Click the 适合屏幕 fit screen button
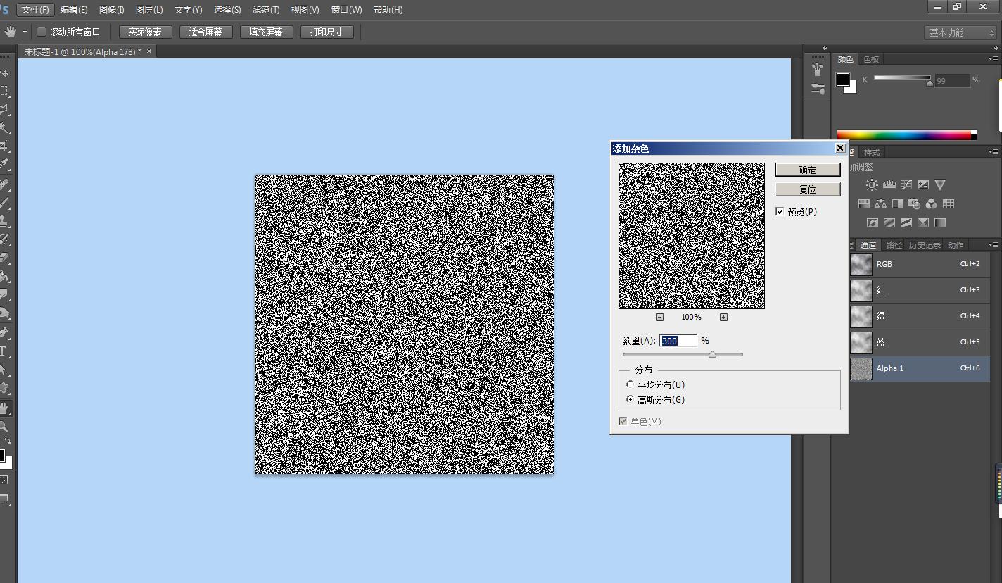This screenshot has height=583, width=1002. click(205, 32)
